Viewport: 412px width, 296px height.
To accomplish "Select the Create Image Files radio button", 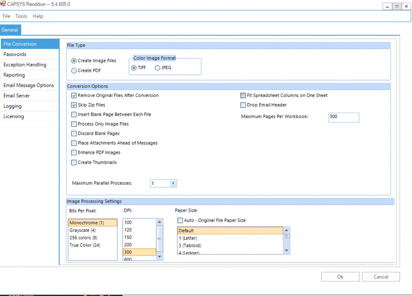I will point(74,61).
